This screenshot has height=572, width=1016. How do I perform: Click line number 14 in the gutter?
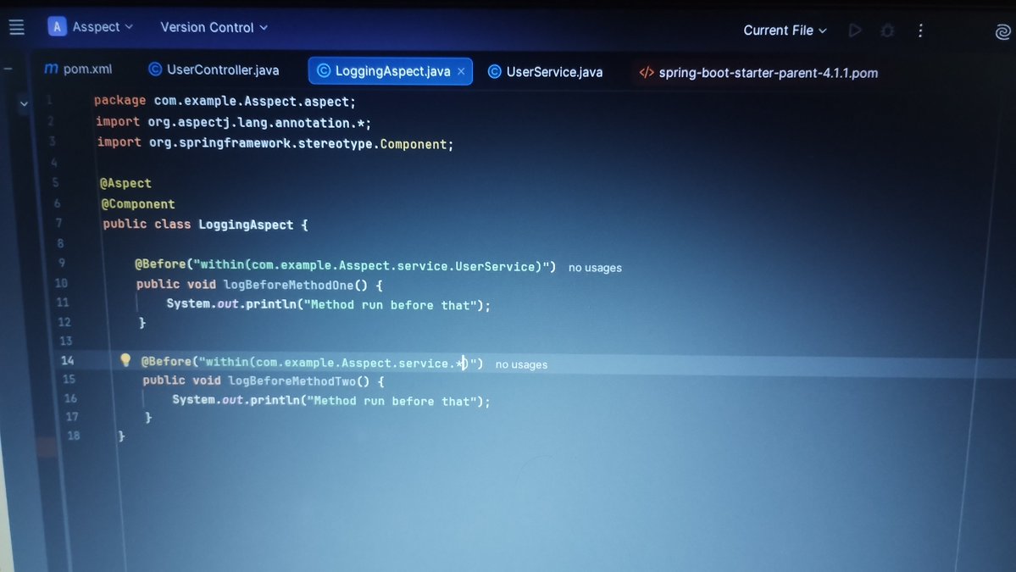tap(68, 360)
